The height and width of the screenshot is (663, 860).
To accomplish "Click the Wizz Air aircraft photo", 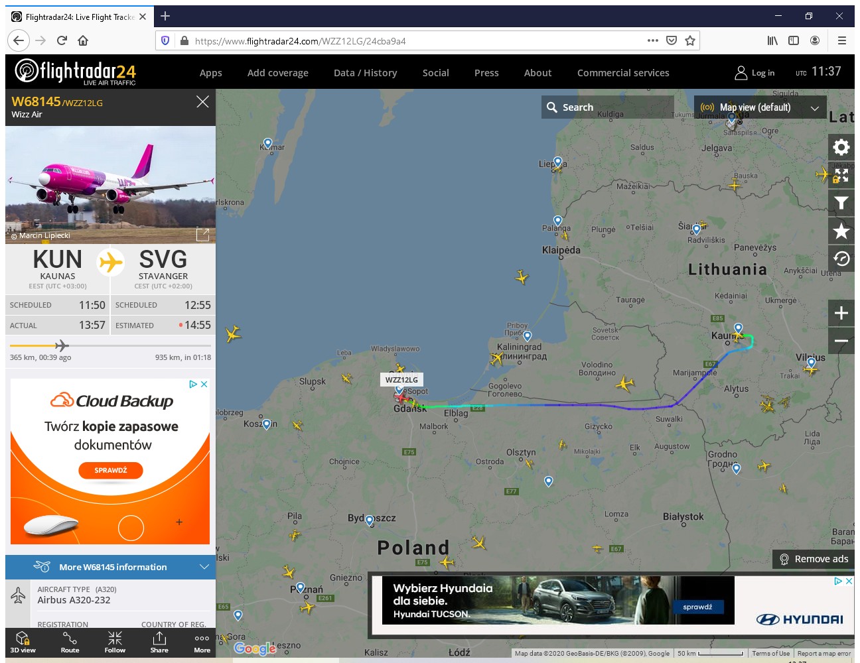I will pos(110,184).
